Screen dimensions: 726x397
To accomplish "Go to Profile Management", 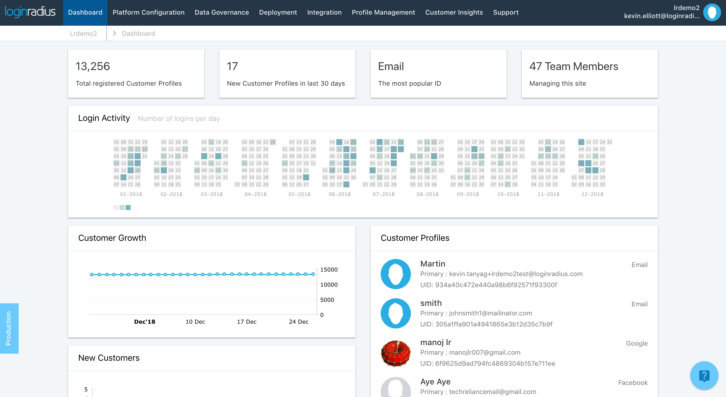I will click(383, 12).
